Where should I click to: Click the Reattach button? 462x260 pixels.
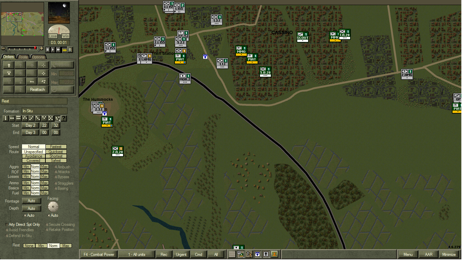click(x=37, y=90)
